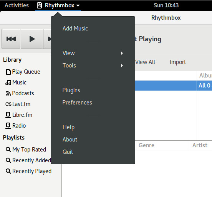Open the My Top Rated playlist
This screenshot has width=212, height=197.
pyautogui.click(x=26, y=150)
